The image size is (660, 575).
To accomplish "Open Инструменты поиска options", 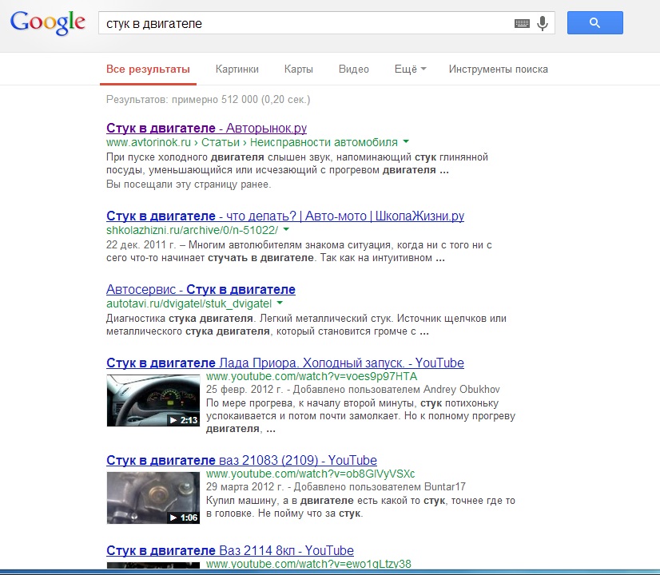I will [498, 69].
